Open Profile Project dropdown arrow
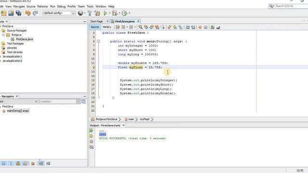This screenshot has height=173, width=308. (129, 13)
